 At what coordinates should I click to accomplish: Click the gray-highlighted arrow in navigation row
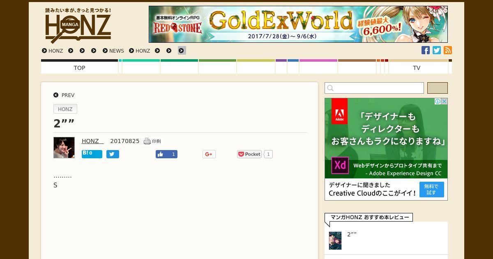[182, 51]
